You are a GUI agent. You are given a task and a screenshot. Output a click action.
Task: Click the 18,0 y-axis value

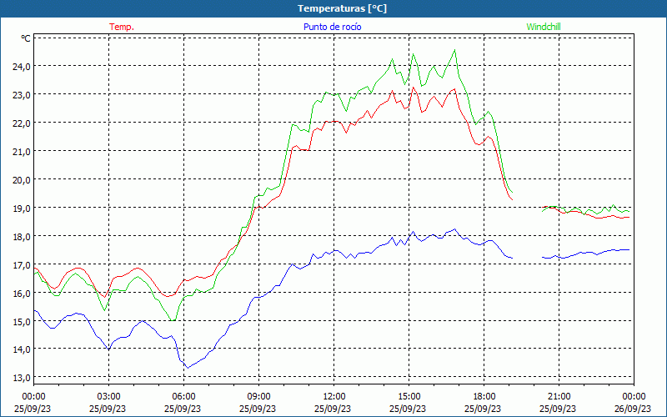22,236
